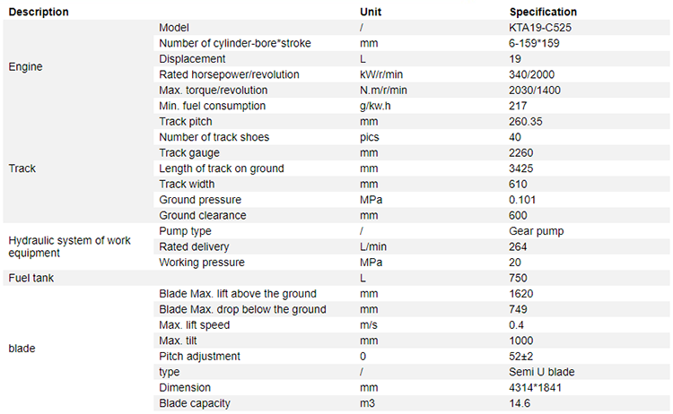
Task: Click the Displacement row label
Action: tap(192, 59)
